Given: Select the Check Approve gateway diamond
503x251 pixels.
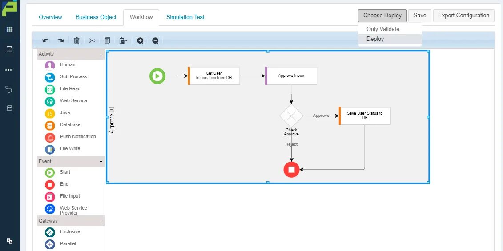Looking at the screenshot, I should (291, 116).
